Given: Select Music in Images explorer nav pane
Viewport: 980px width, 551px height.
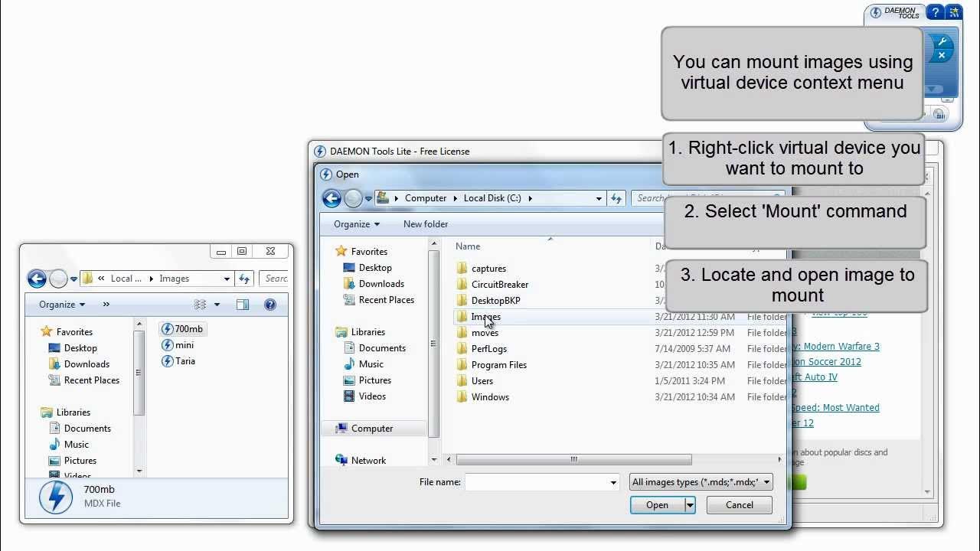Looking at the screenshot, I should point(76,445).
